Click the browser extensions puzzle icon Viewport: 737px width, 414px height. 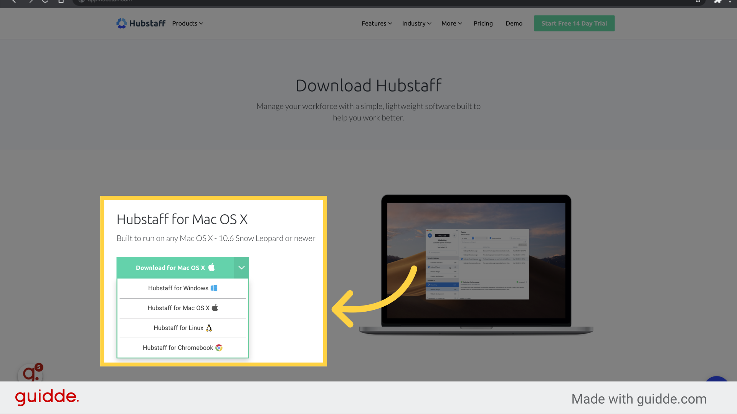[x=717, y=2]
